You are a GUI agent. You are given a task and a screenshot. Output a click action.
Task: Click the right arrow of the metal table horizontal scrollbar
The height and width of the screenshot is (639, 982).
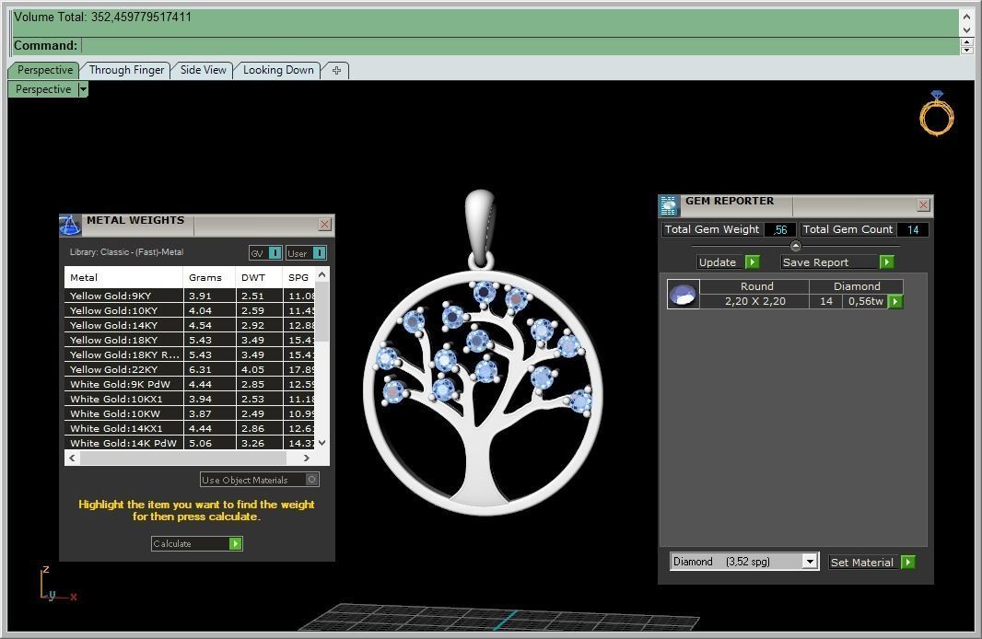pos(306,459)
